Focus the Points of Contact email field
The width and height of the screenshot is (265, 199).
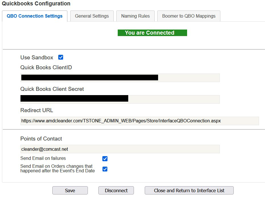click(x=120, y=149)
